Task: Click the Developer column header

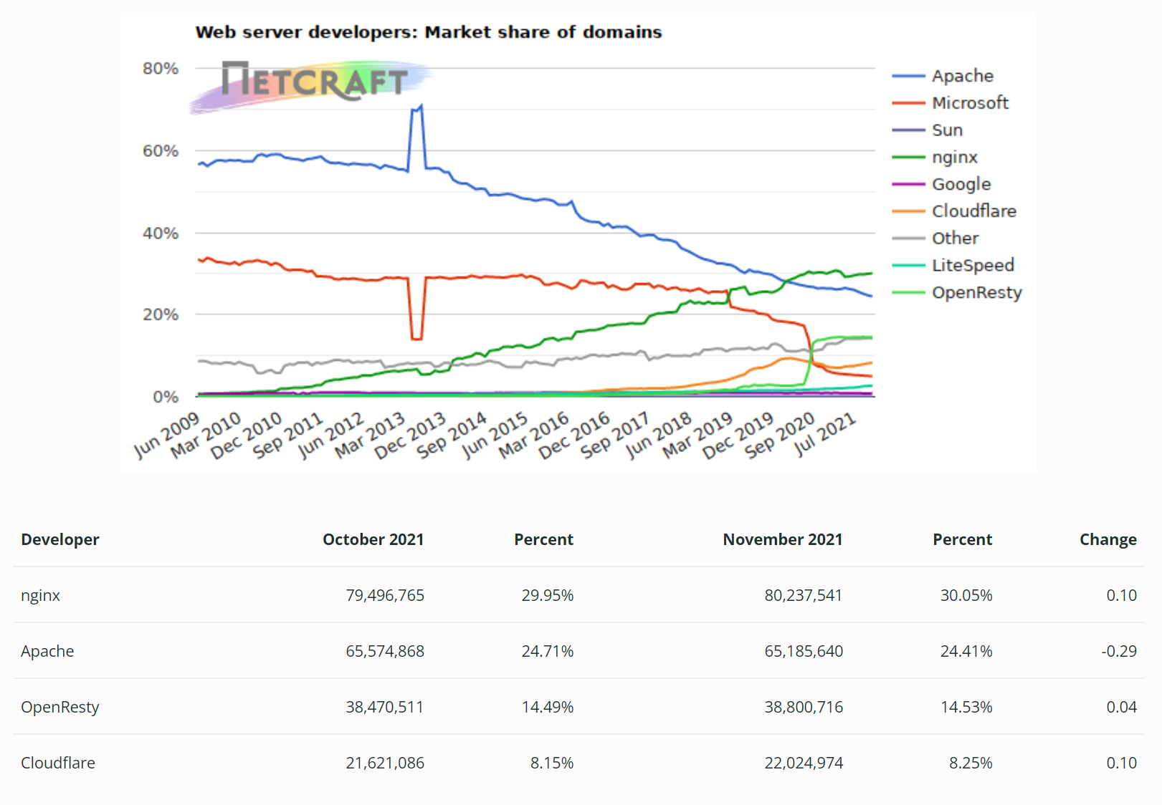Action: point(60,539)
